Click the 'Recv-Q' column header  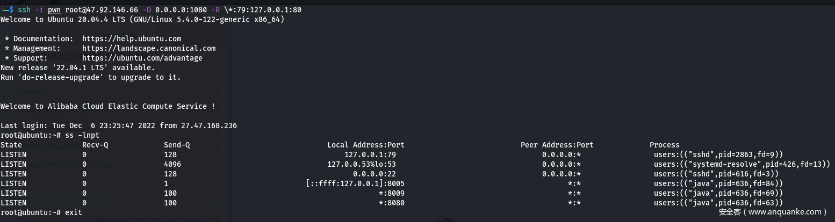(x=95, y=145)
